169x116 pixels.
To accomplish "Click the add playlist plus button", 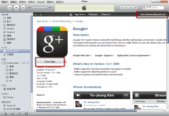I will point(6,114).
